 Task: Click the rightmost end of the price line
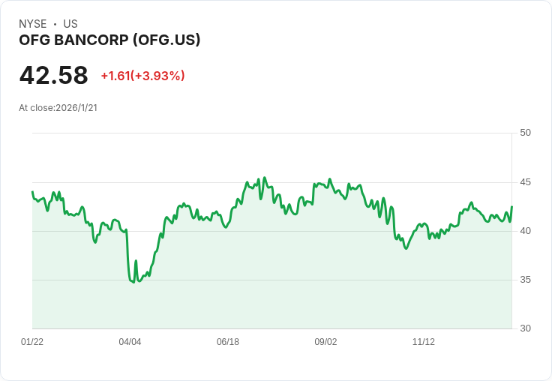[511, 207]
